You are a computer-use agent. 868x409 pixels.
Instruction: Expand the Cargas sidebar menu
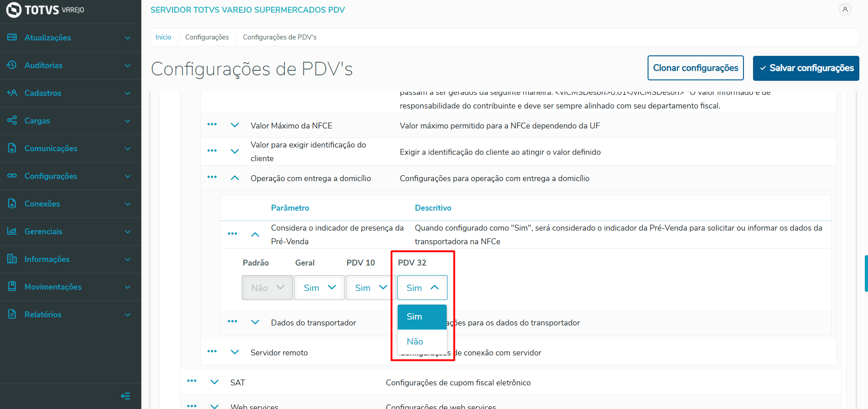pos(128,121)
